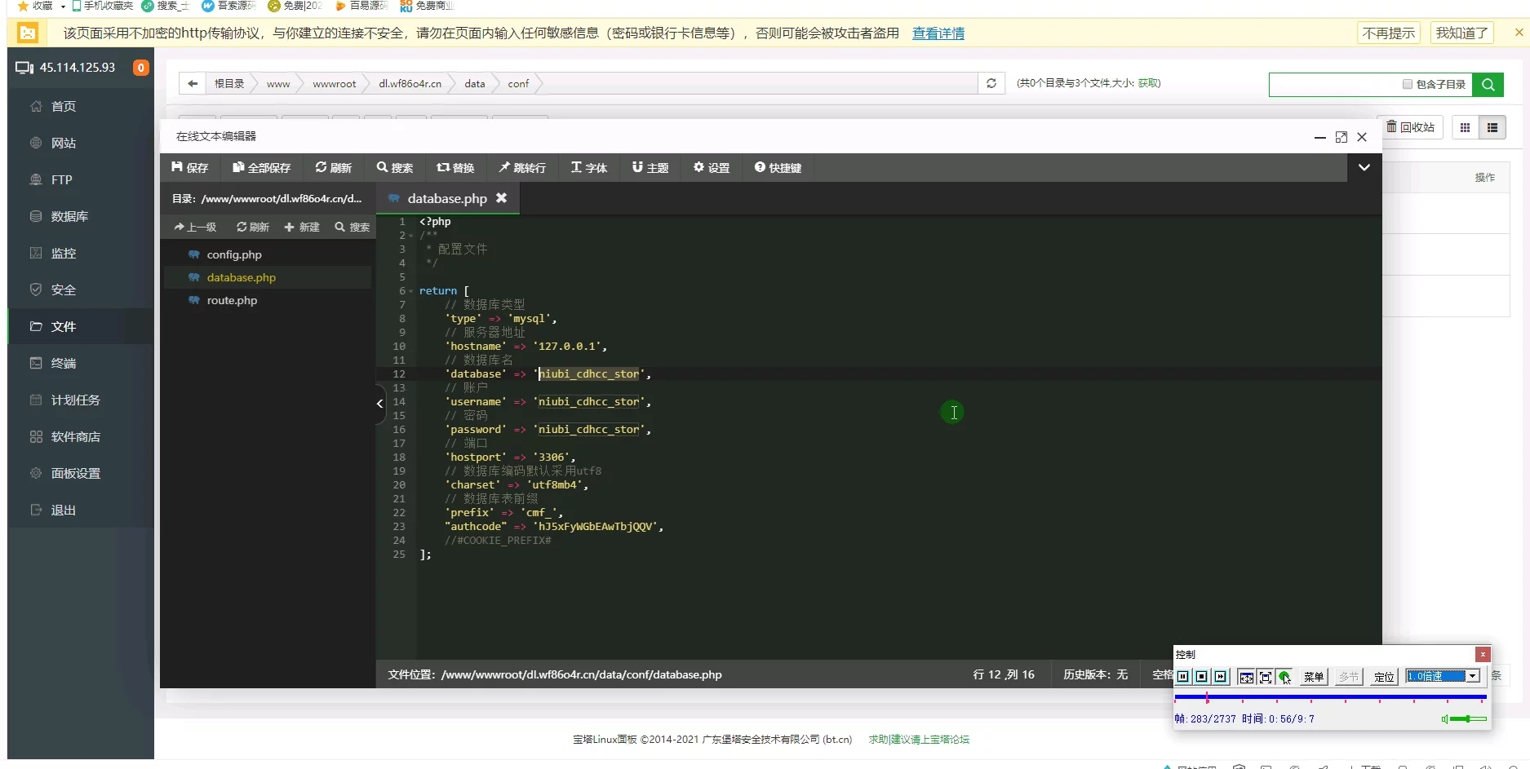
Task: Open the 替换 replace tool
Action: pyautogui.click(x=455, y=167)
